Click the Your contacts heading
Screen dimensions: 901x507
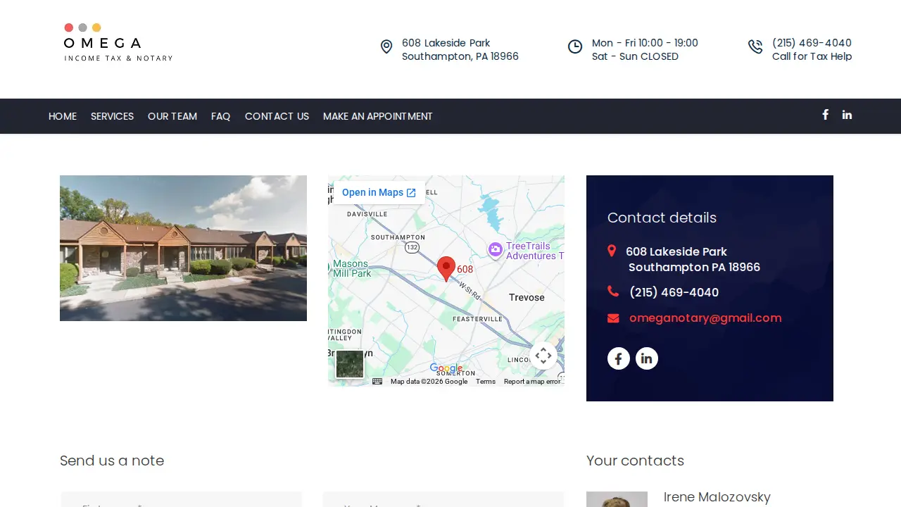click(635, 461)
